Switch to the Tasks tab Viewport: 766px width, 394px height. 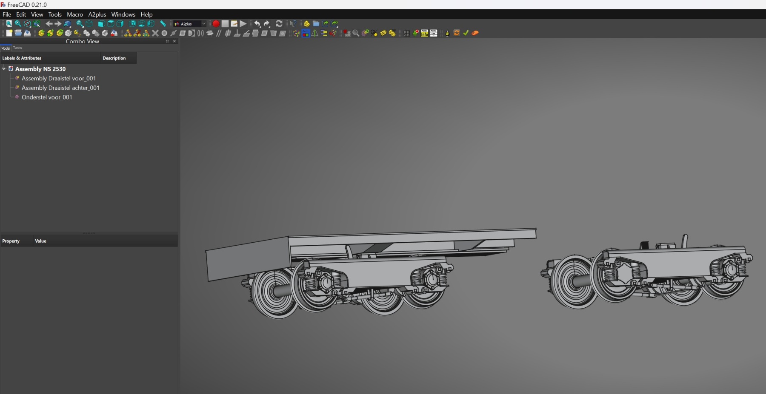17,48
